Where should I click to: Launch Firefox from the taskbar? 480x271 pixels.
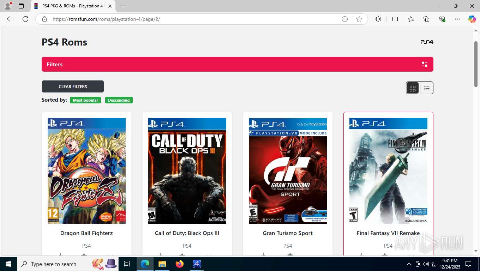tap(180, 264)
